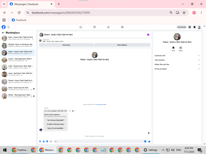Screen dimensions: 206x154
Task: Click the View buyer button
Action: [66, 45]
